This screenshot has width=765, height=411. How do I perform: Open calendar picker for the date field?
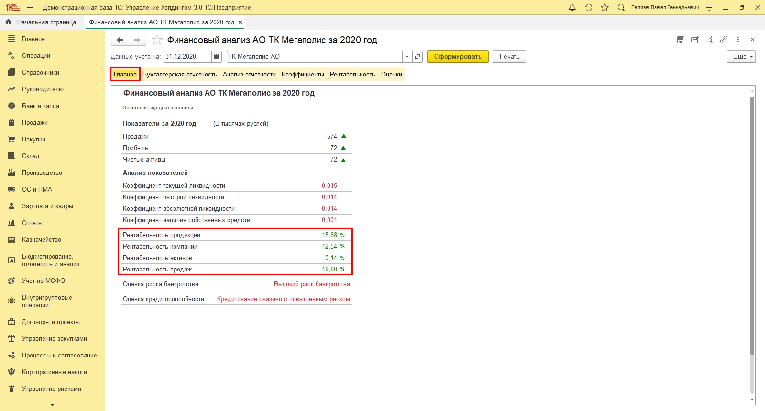[217, 57]
